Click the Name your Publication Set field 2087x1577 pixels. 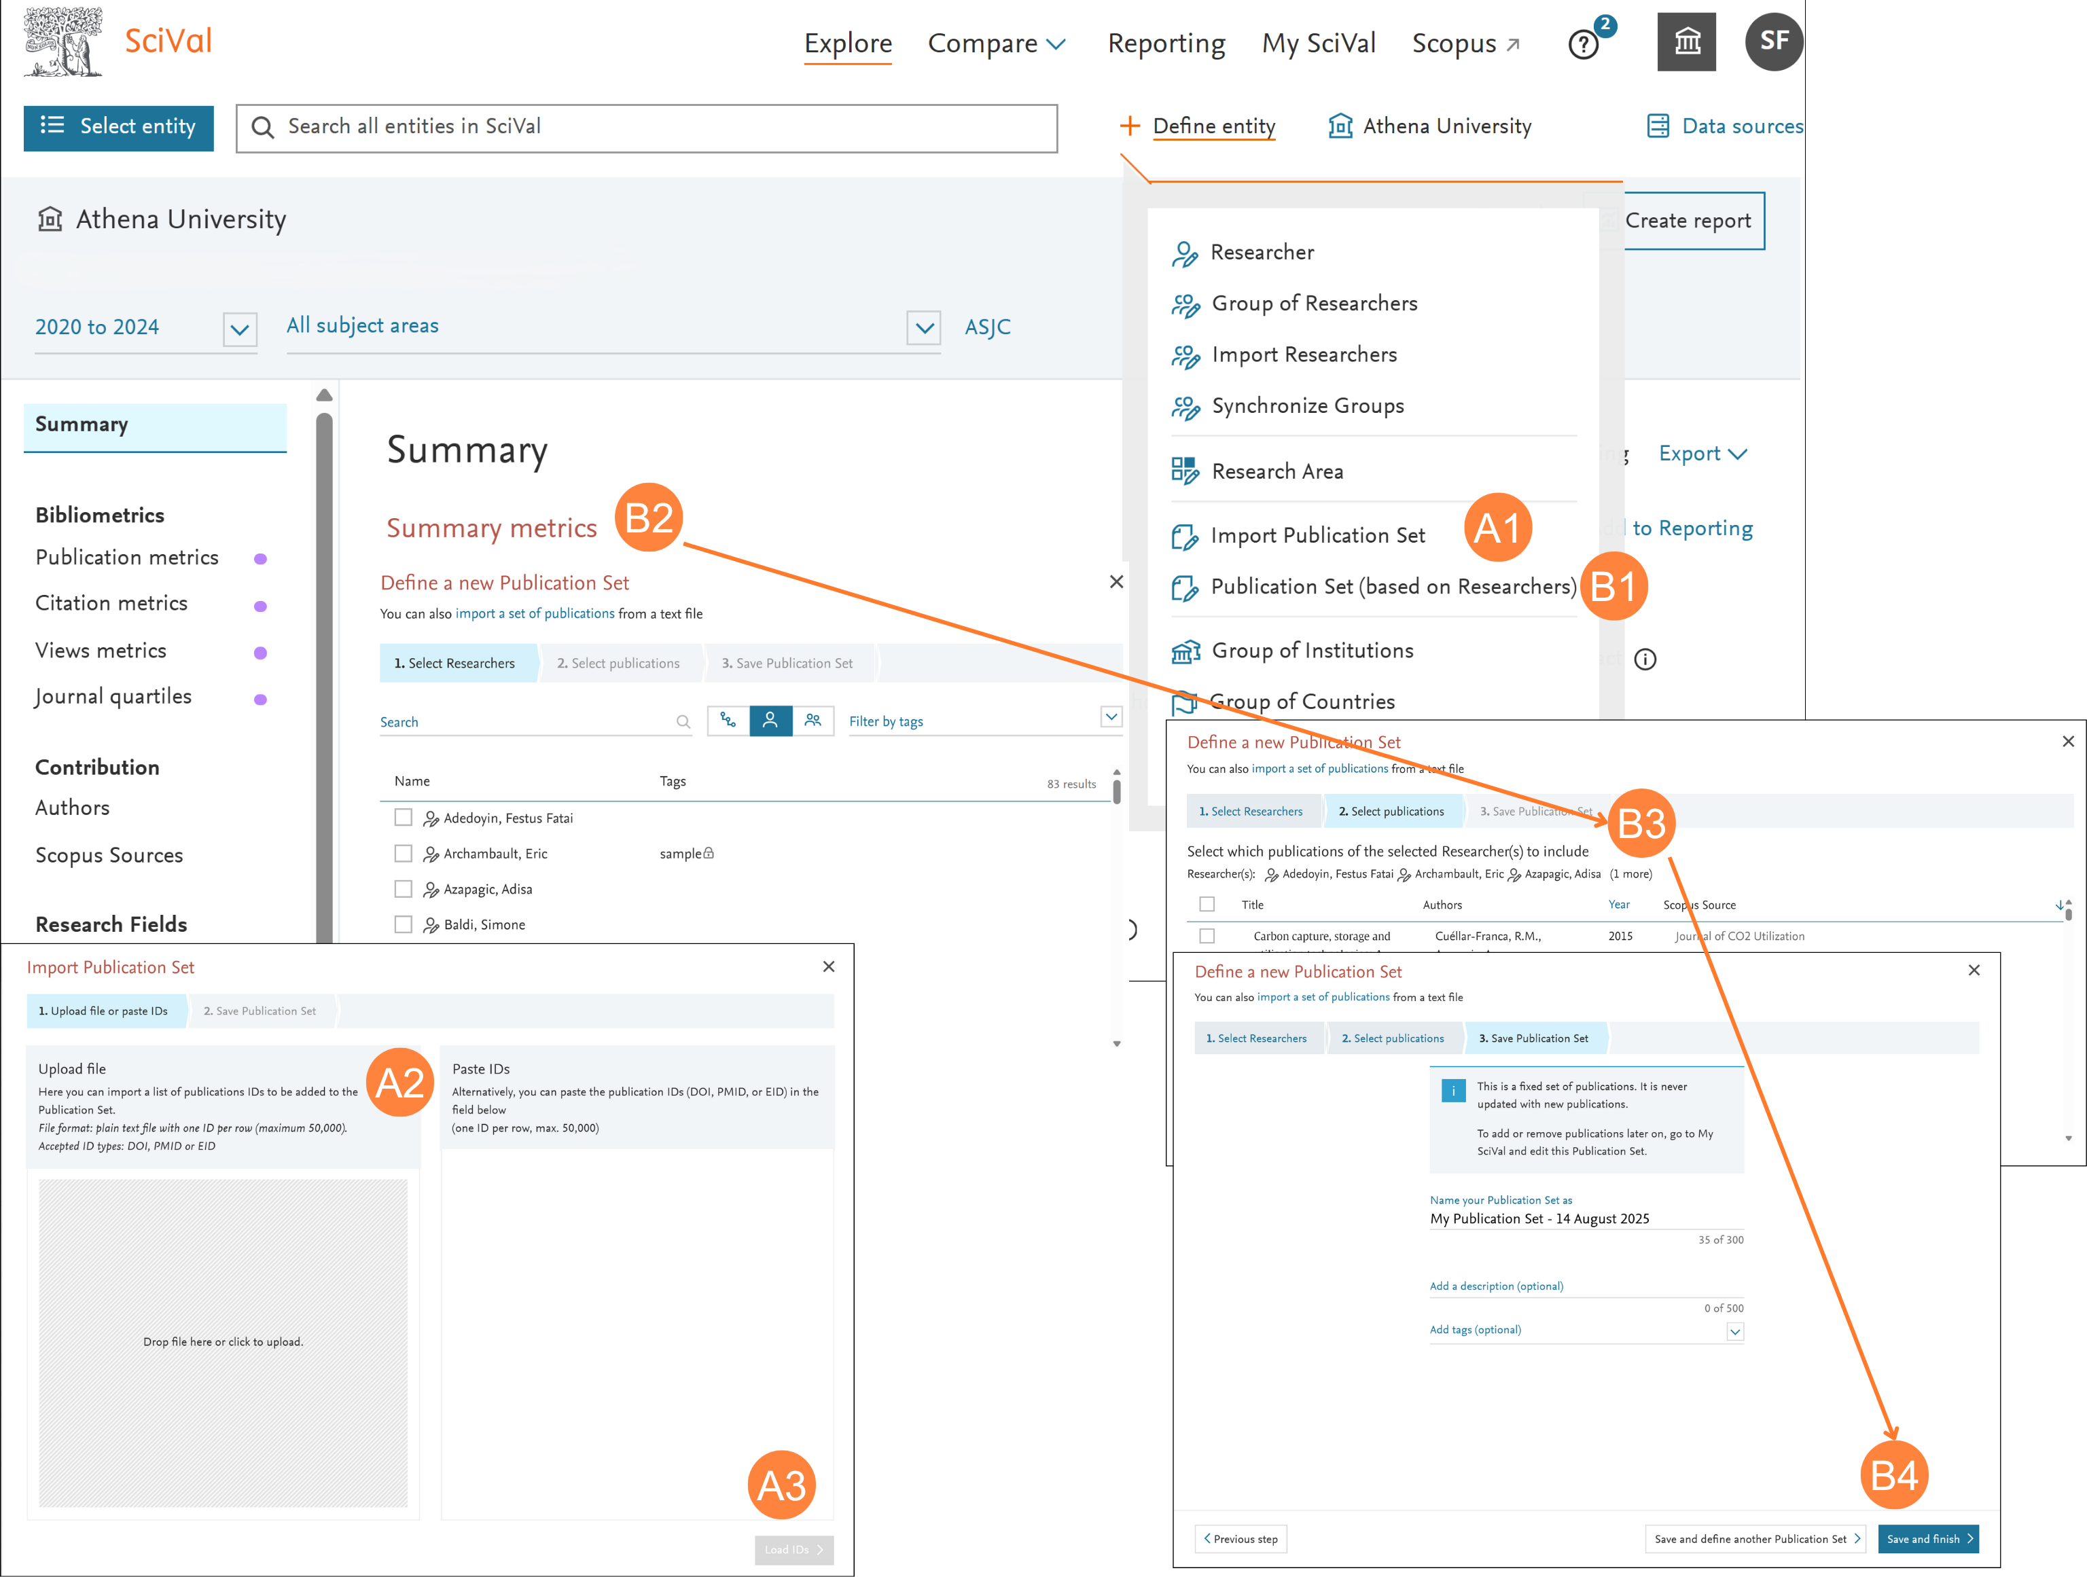click(x=1586, y=1218)
